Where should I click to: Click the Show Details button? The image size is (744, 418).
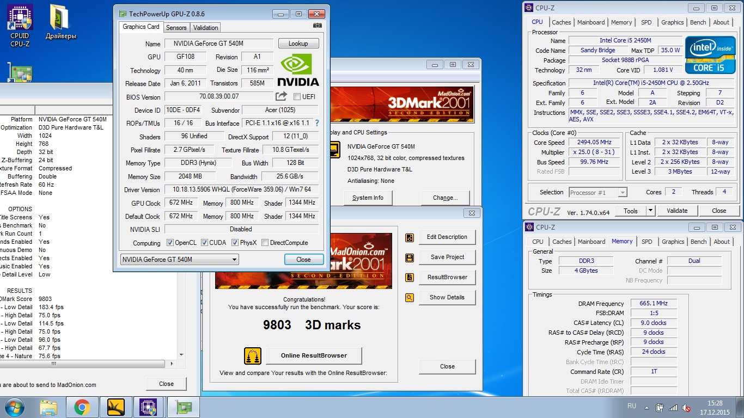point(447,298)
